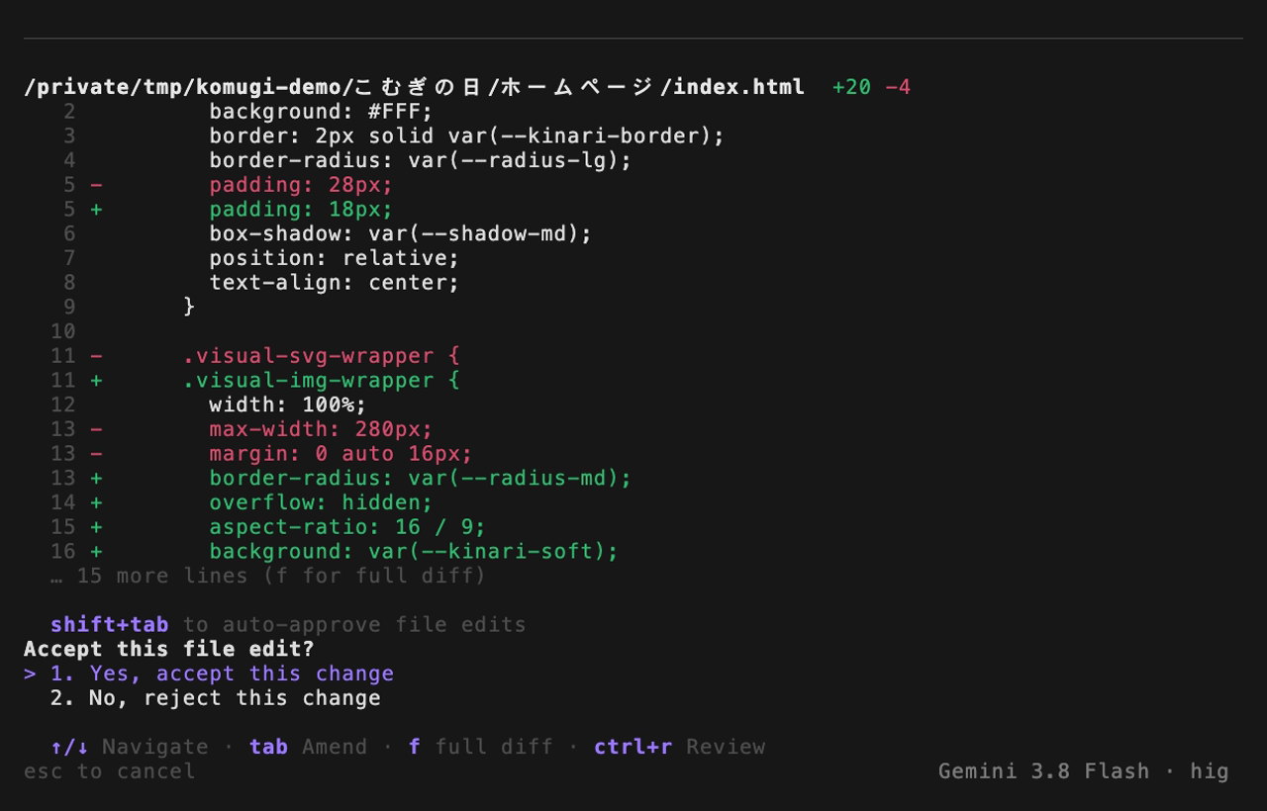Click the "tab Amend" footer hint
Screen dimensions: 1267x811
coord(308,747)
